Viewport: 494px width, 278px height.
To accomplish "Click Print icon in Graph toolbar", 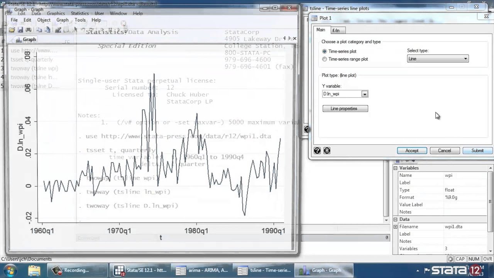I will (x=28, y=30).
